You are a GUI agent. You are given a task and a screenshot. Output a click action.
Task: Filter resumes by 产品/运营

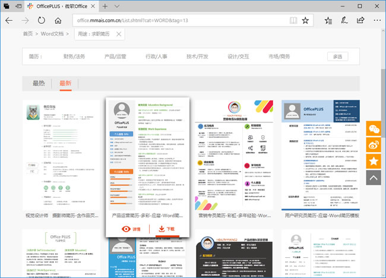click(x=115, y=56)
